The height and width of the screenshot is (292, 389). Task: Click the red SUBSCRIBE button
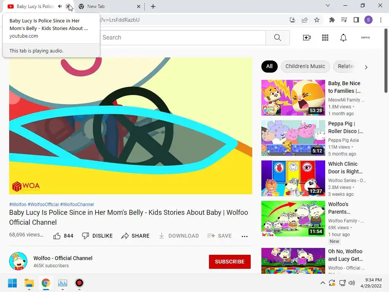(230, 262)
